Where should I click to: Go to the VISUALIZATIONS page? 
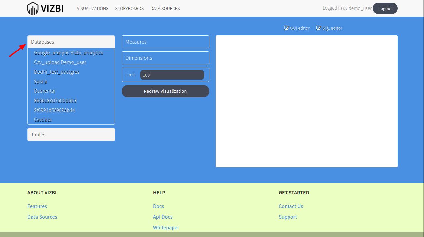[93, 8]
